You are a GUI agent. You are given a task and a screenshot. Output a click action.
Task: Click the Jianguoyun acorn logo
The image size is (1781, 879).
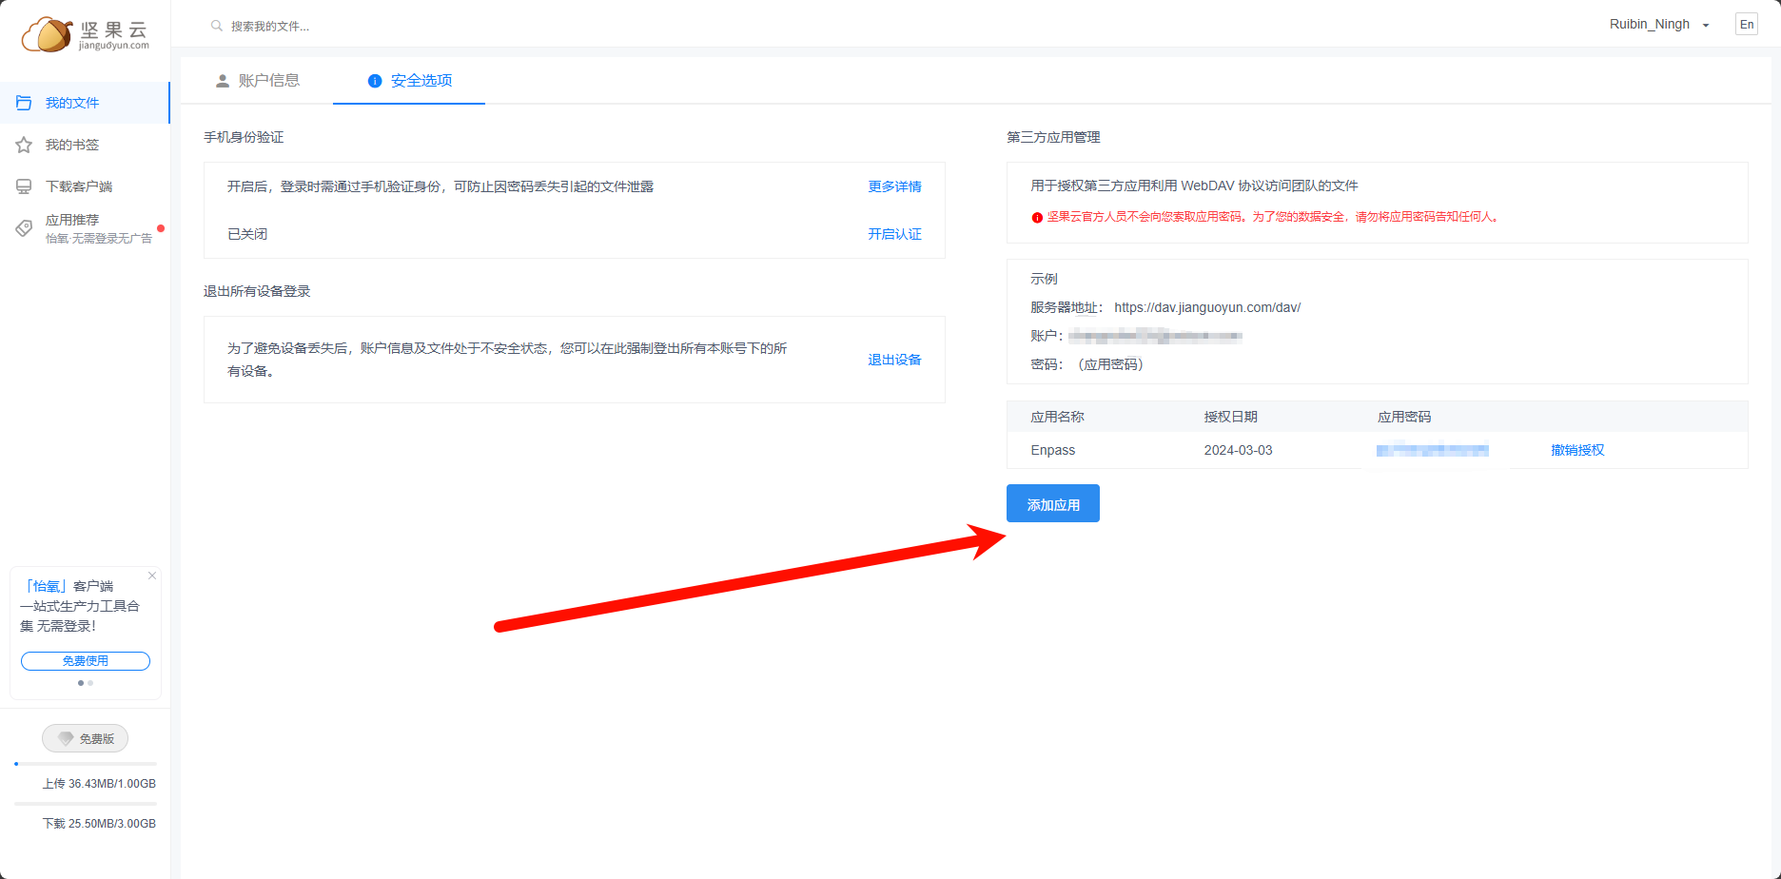pyautogui.click(x=48, y=34)
